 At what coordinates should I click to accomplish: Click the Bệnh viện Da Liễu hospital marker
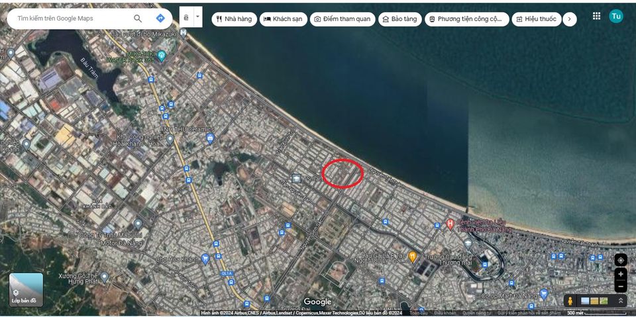pos(450,224)
